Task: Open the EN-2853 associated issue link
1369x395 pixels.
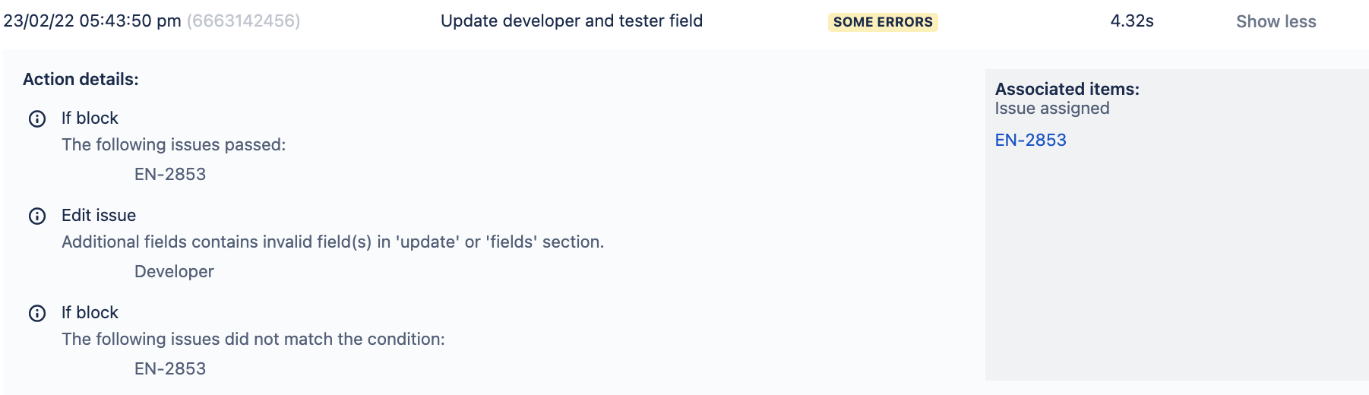Action: tap(1030, 141)
